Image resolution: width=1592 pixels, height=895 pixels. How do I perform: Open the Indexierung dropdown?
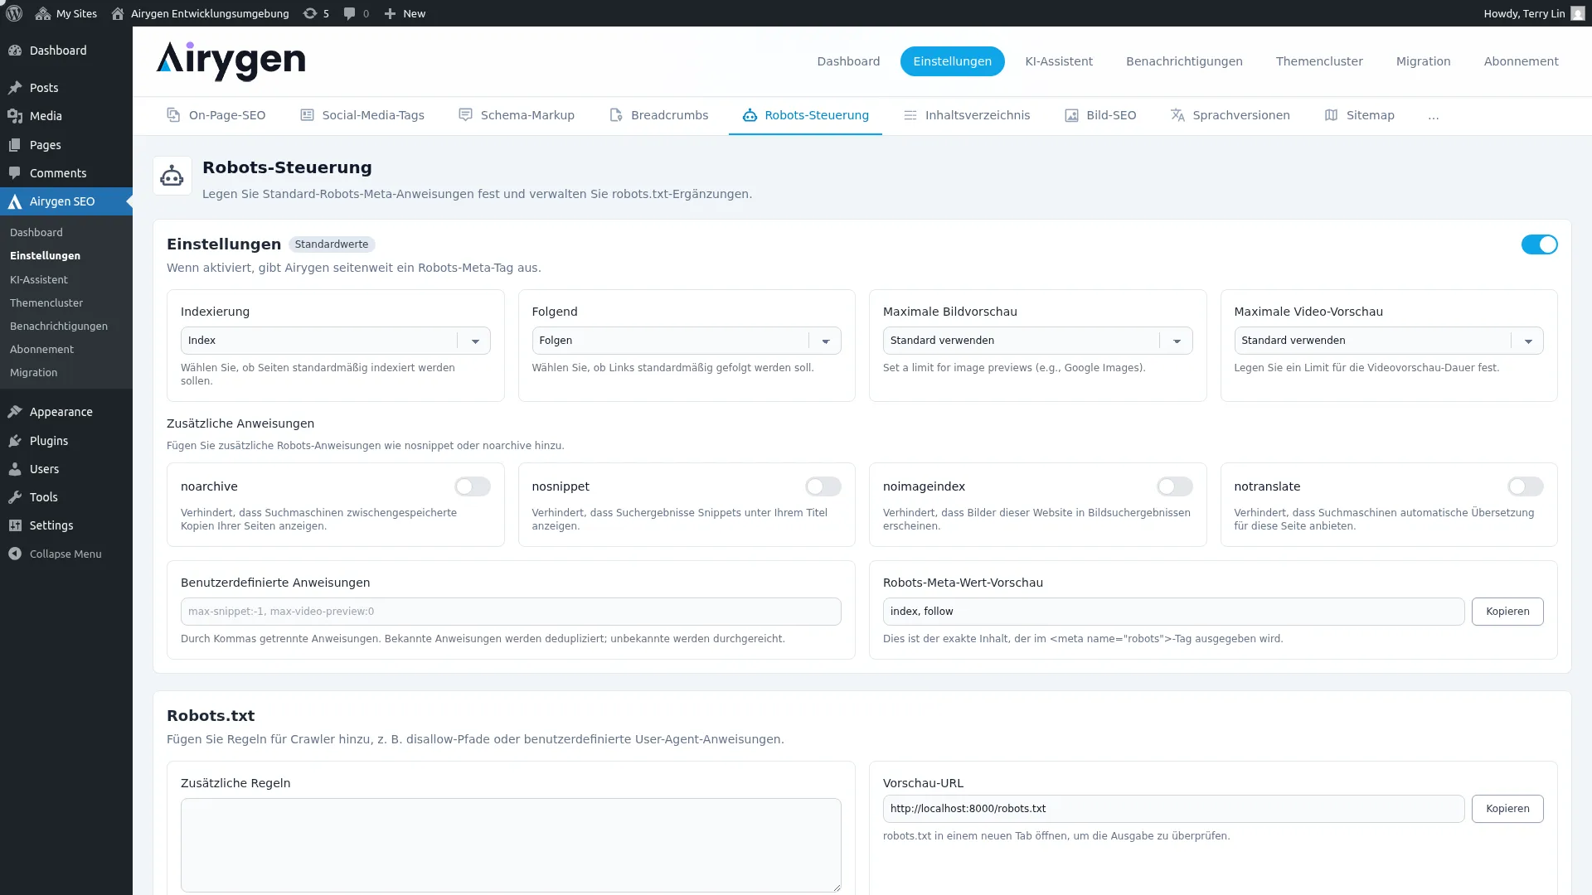click(335, 341)
